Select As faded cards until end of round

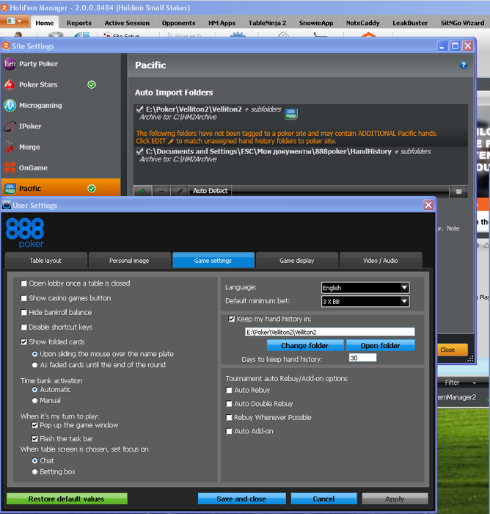(34, 365)
